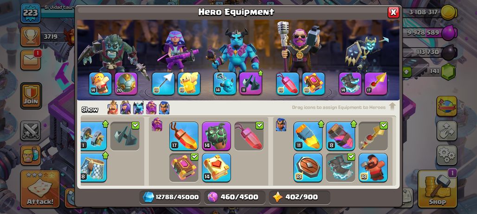Toggle the equipped Eternal Tome with checkmark
477x214 pixels.
184,168
